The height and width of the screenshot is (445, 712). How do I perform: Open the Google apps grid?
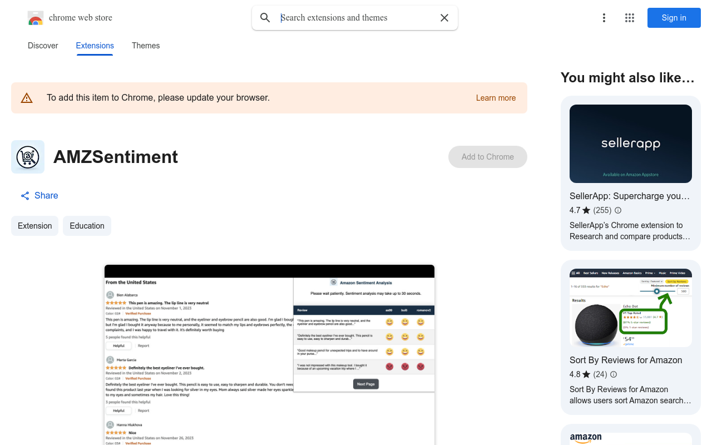pyautogui.click(x=630, y=18)
